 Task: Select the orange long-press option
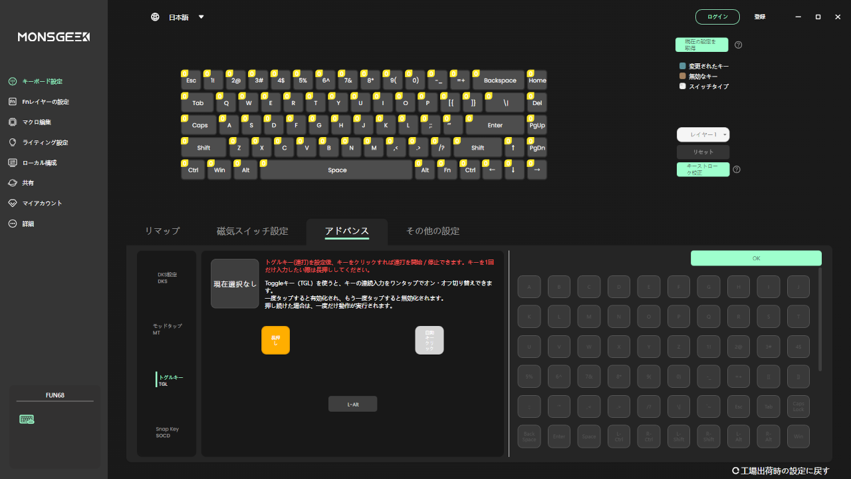(x=275, y=340)
